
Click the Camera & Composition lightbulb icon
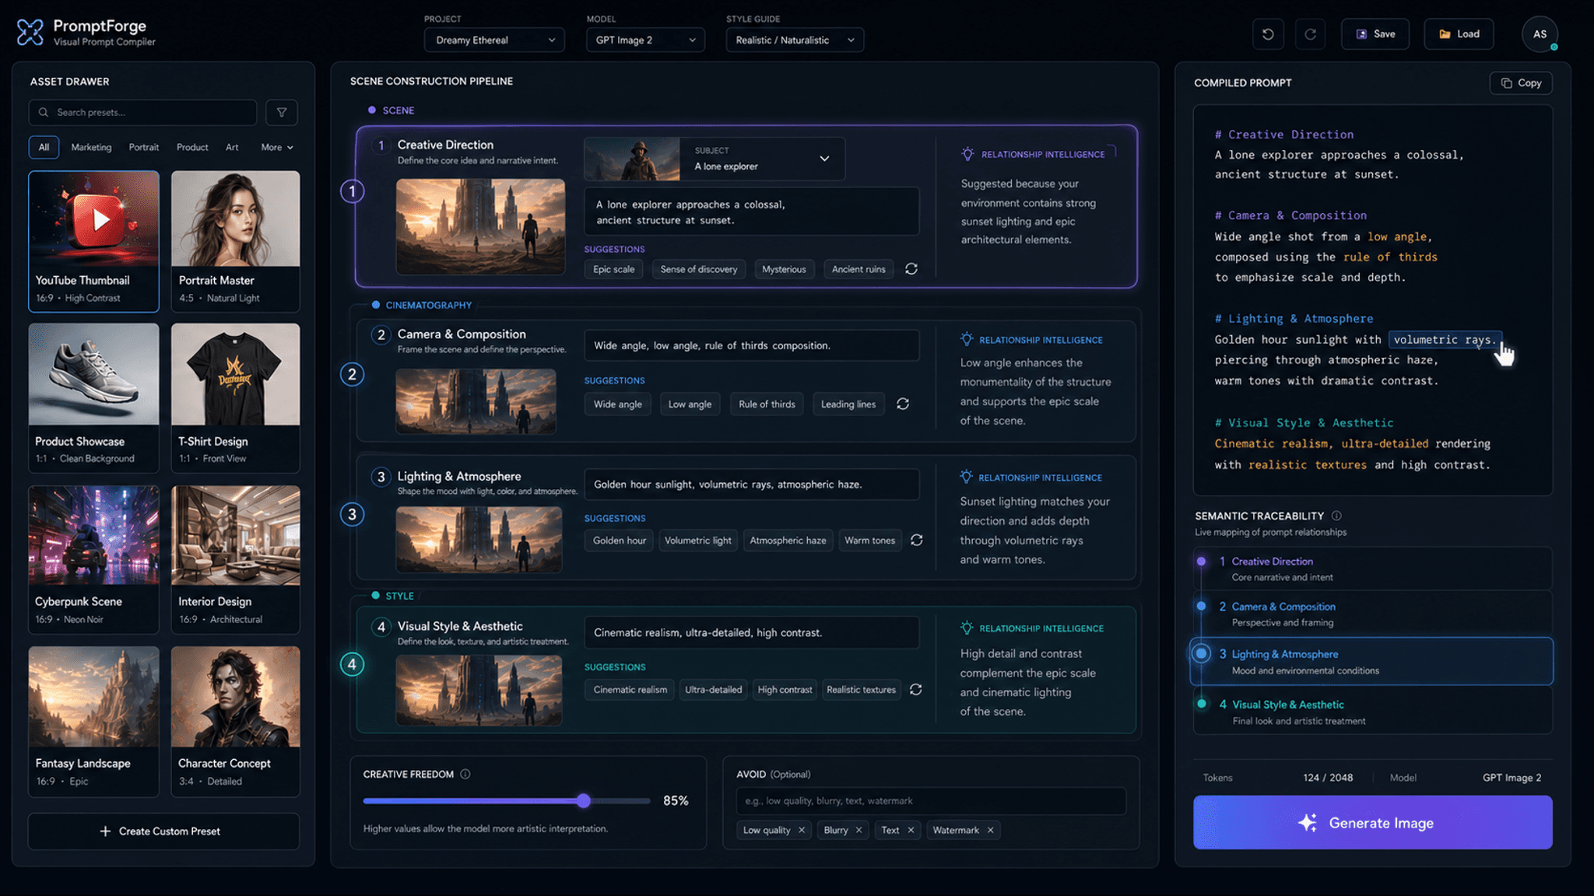click(x=967, y=339)
